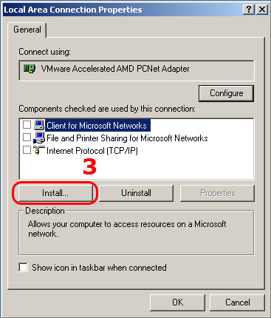This screenshot has height=318, width=271.
Task: Click the VMware network adapter card icon
Action: (x=30, y=69)
